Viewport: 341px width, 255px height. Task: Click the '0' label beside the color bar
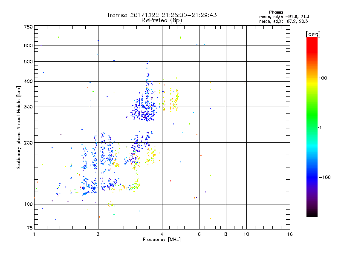(320, 128)
